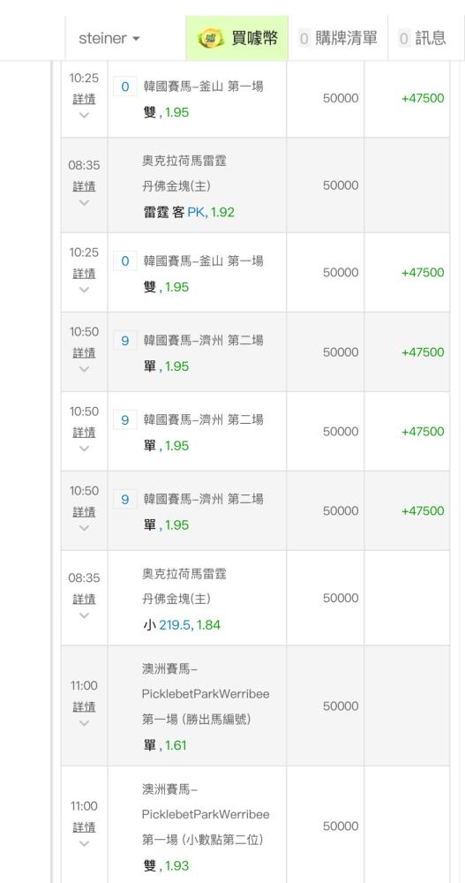Click the 9 badge in the middle 濟州 第二場 row

125,420
